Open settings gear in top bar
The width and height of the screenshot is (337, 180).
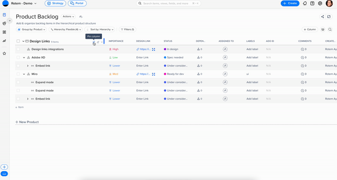[x=320, y=3]
